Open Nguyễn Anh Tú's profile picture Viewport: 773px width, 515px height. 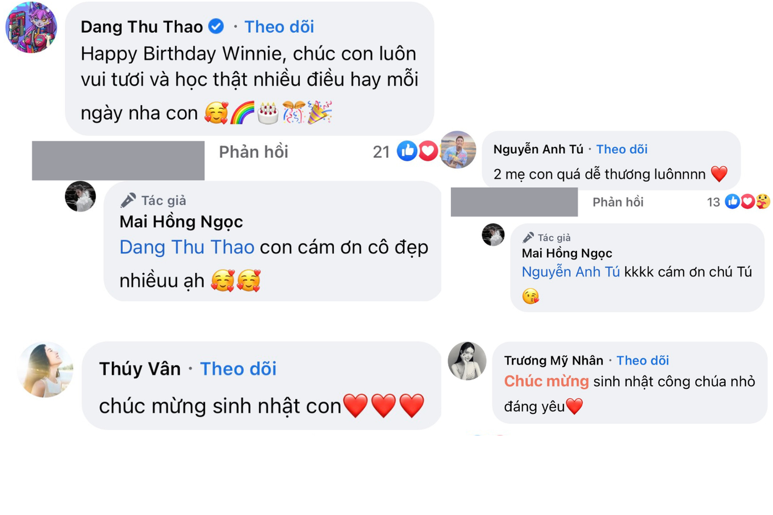pyautogui.click(x=458, y=150)
